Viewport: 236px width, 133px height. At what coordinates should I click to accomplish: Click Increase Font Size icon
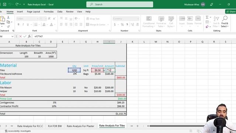coord(49,18)
